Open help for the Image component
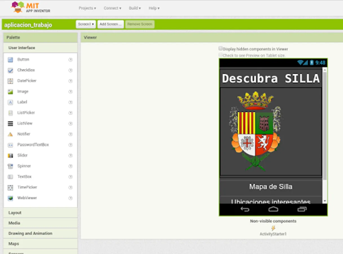The height and width of the screenshot is (254, 343). click(x=71, y=92)
